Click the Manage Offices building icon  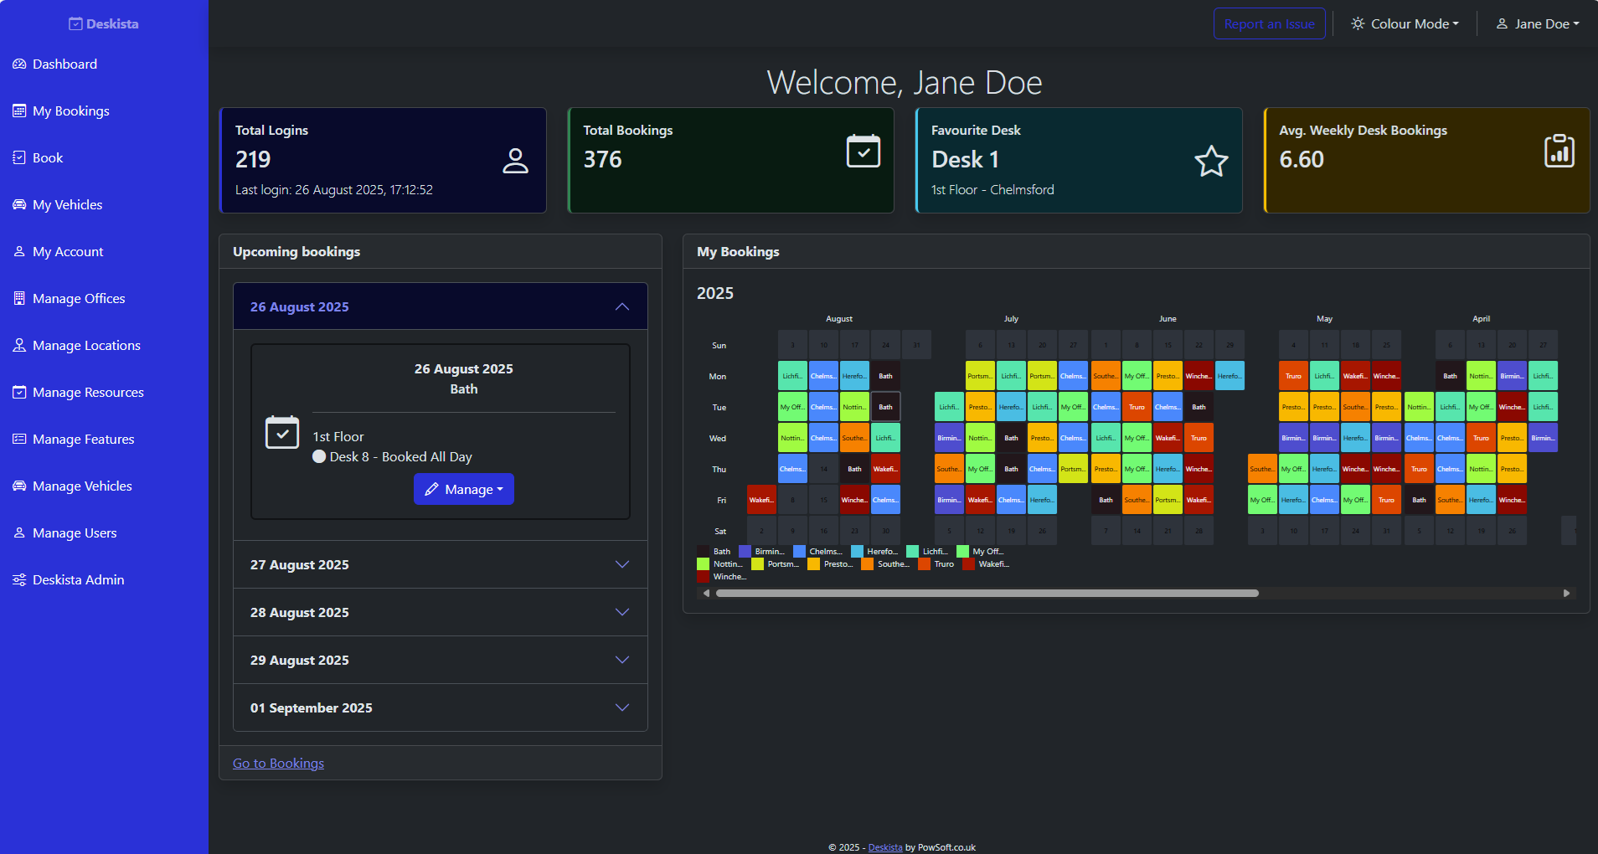(19, 299)
